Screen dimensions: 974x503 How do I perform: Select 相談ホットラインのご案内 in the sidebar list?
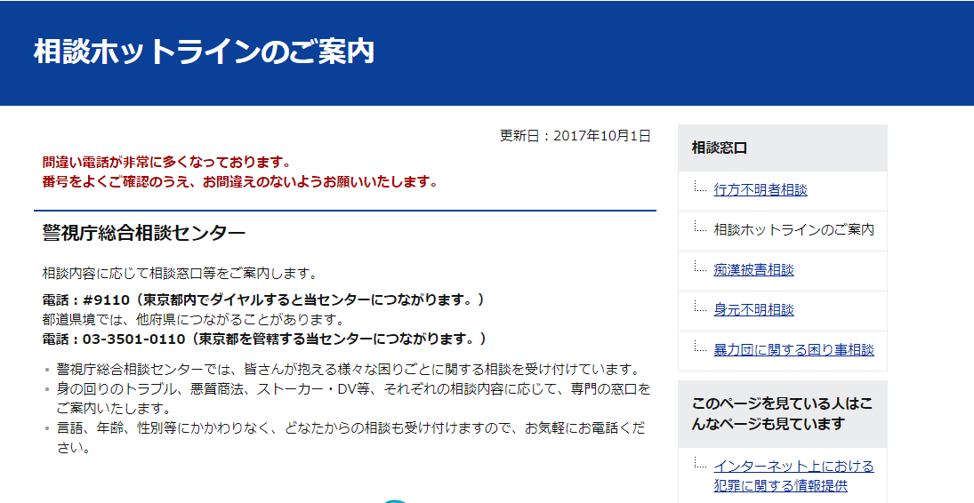pos(793,229)
